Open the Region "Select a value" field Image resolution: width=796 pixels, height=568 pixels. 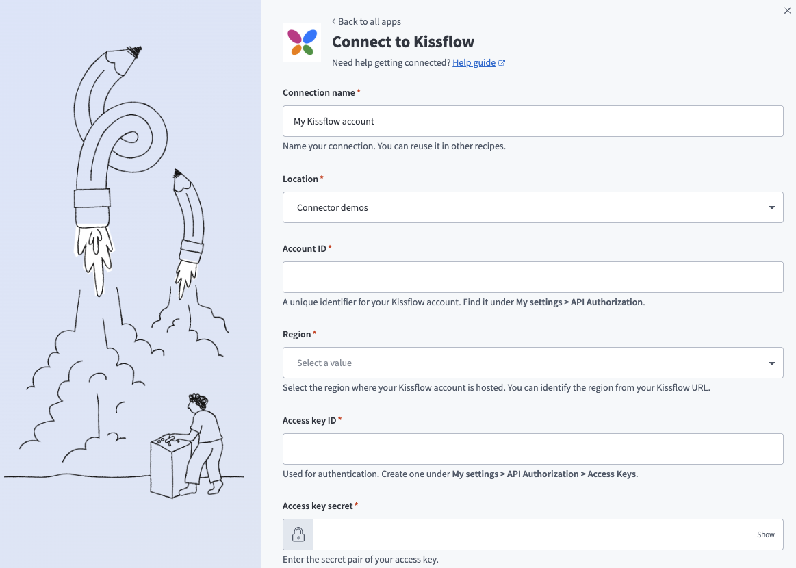(x=520, y=363)
